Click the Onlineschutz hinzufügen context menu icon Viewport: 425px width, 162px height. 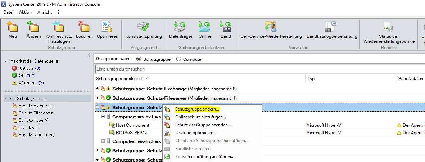[x=167, y=117]
